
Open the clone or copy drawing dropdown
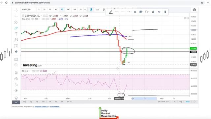[147, 12]
